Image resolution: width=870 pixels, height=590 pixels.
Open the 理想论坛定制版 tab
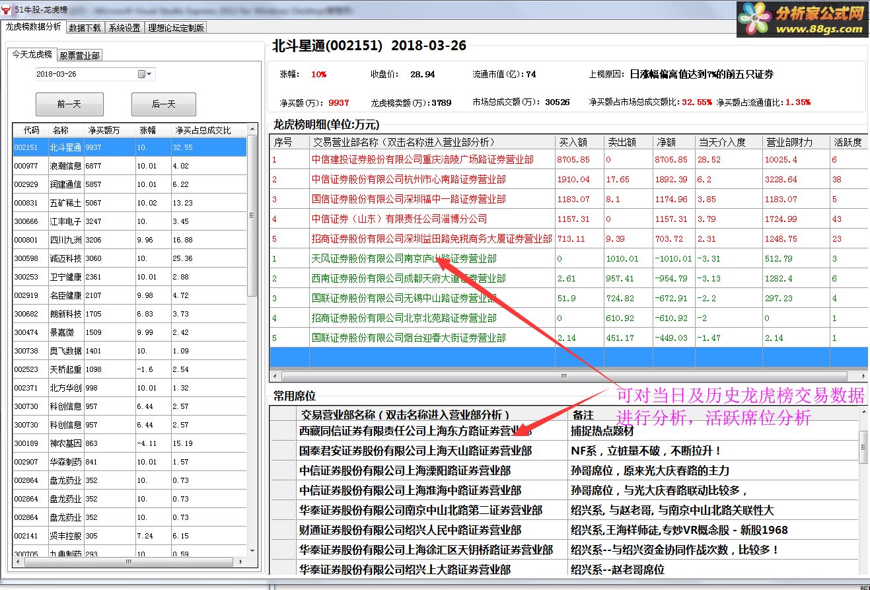176,28
